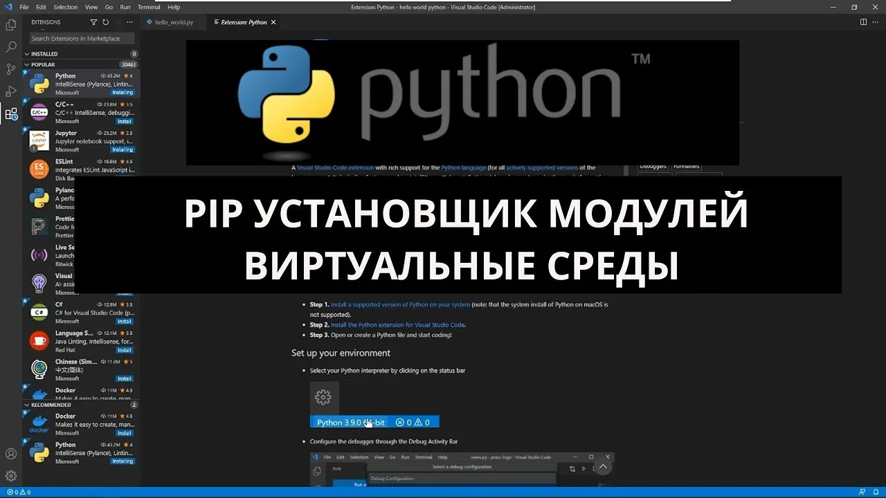The width and height of the screenshot is (886, 498).
Task: Install the Chinese Simplified language pack
Action: click(x=125, y=378)
